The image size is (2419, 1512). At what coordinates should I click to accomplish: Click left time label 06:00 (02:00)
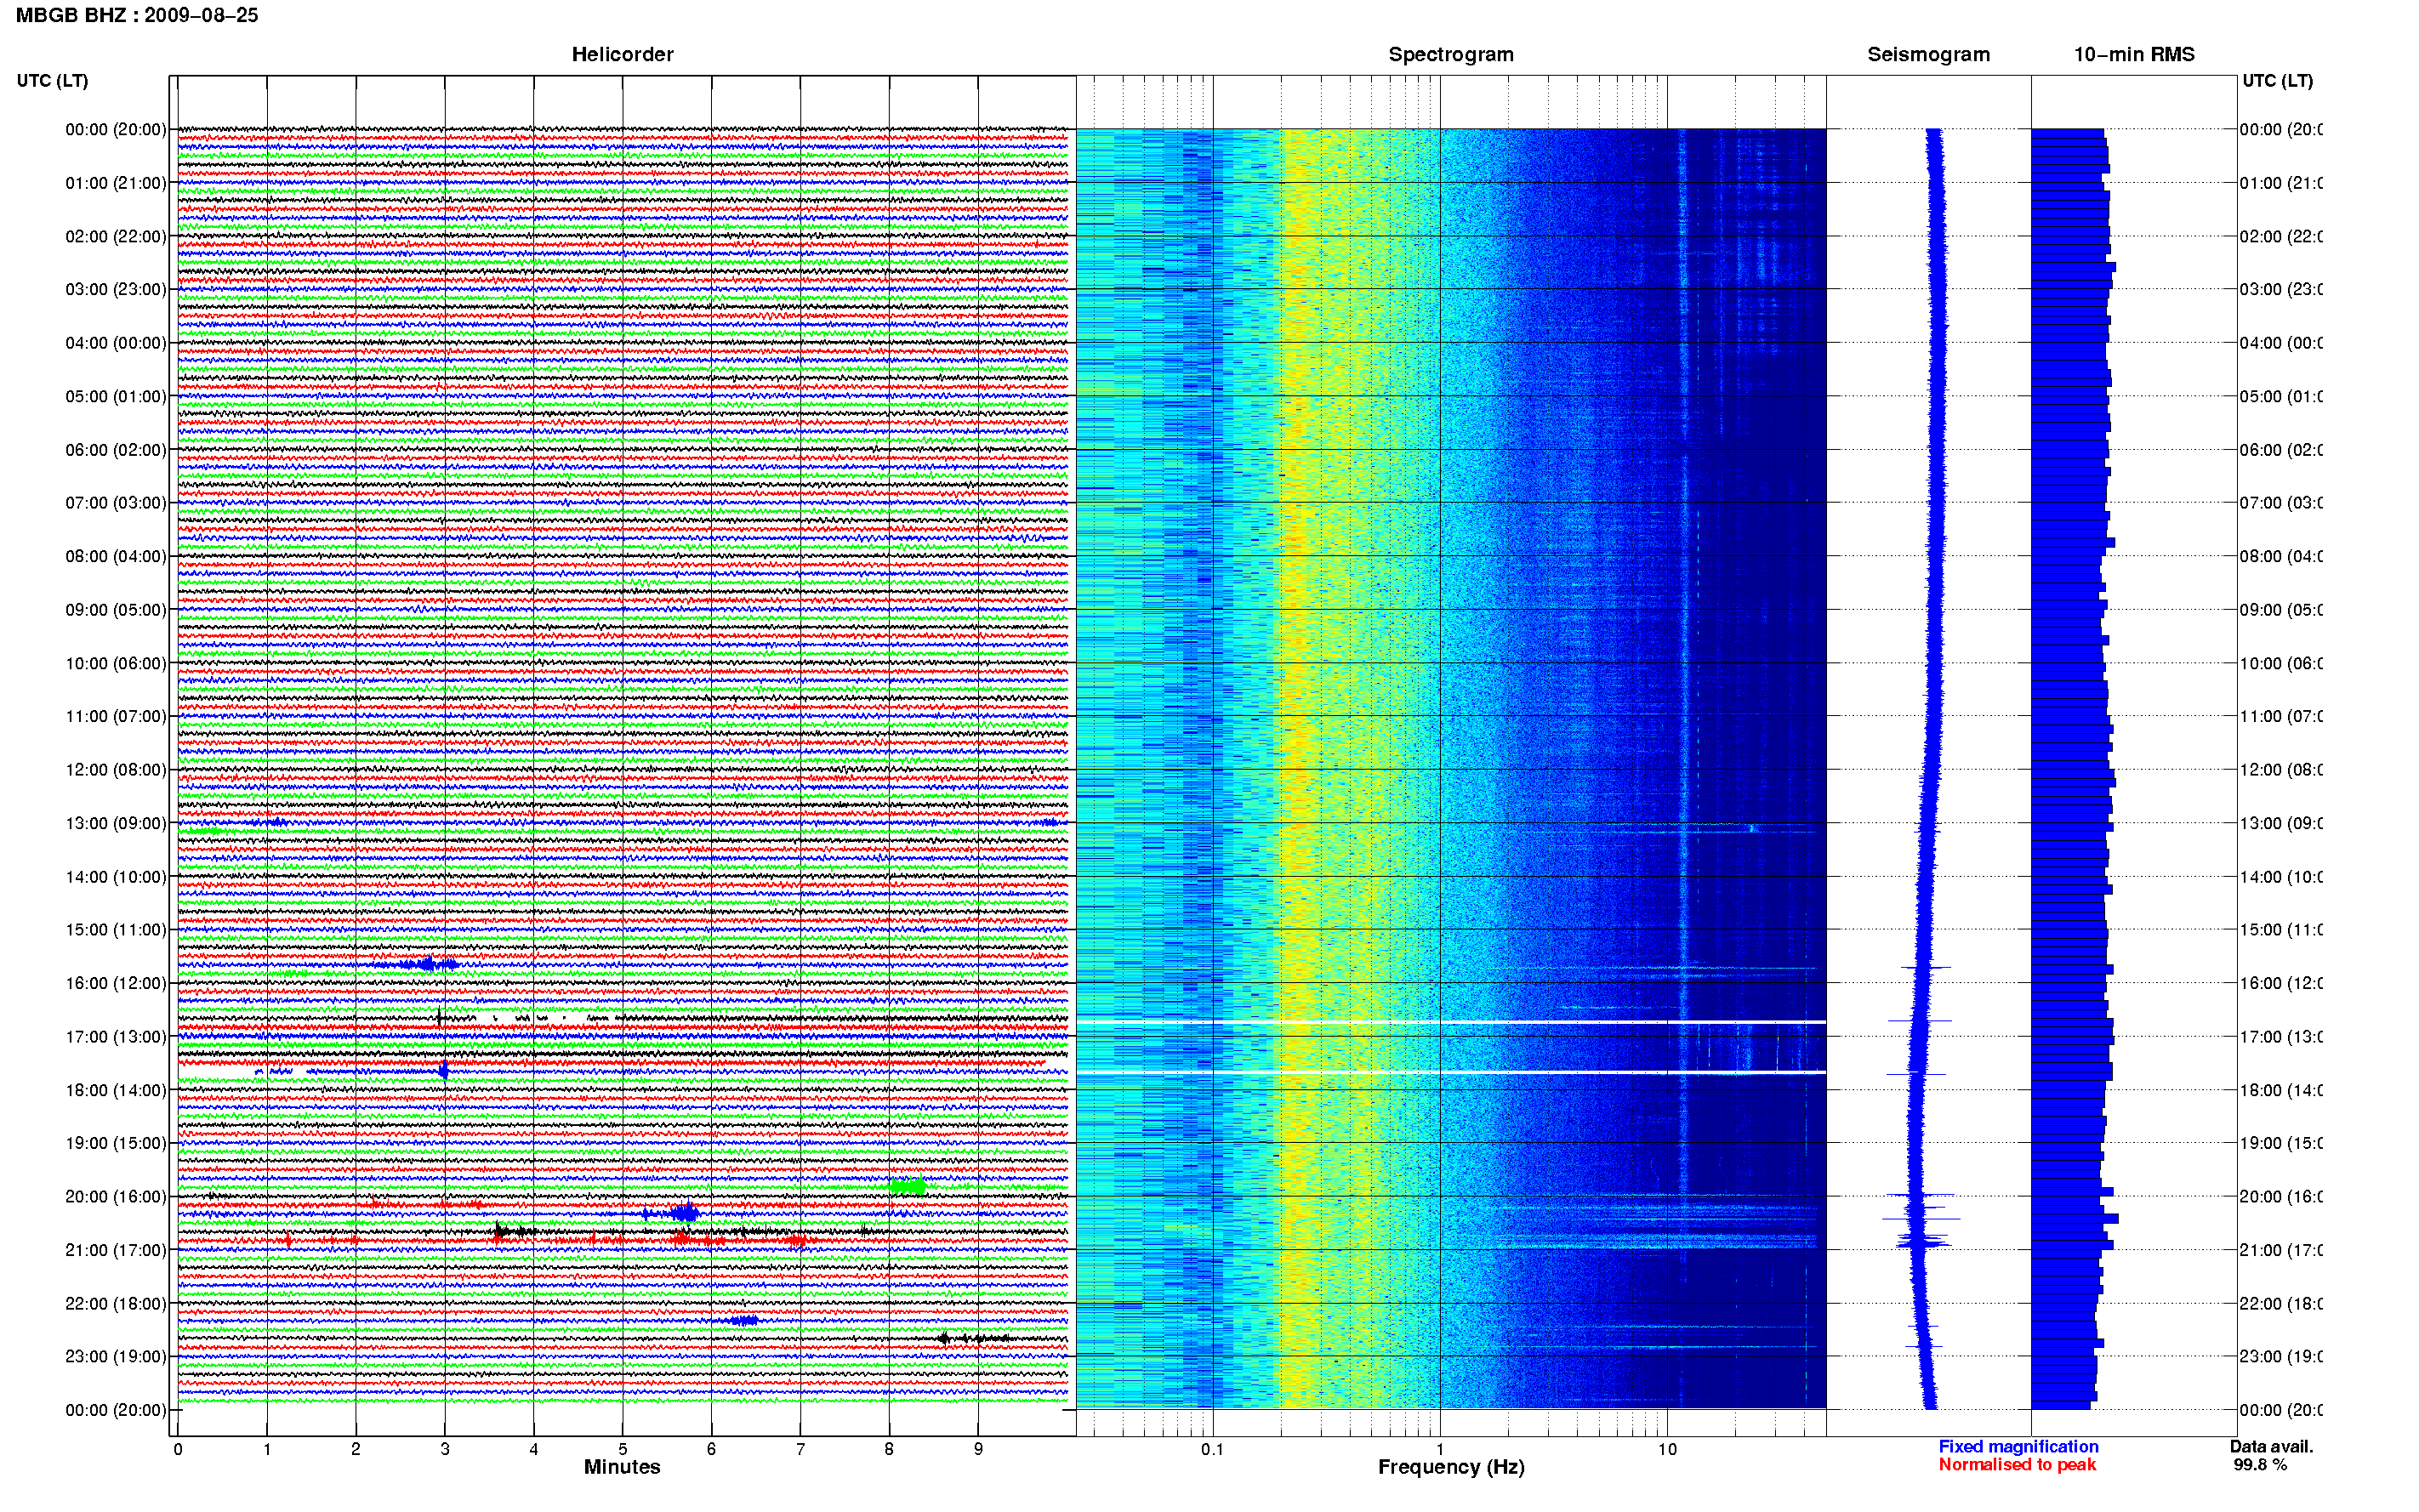[116, 450]
